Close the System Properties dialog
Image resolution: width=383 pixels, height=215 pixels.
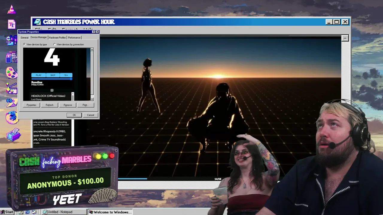(x=97, y=32)
